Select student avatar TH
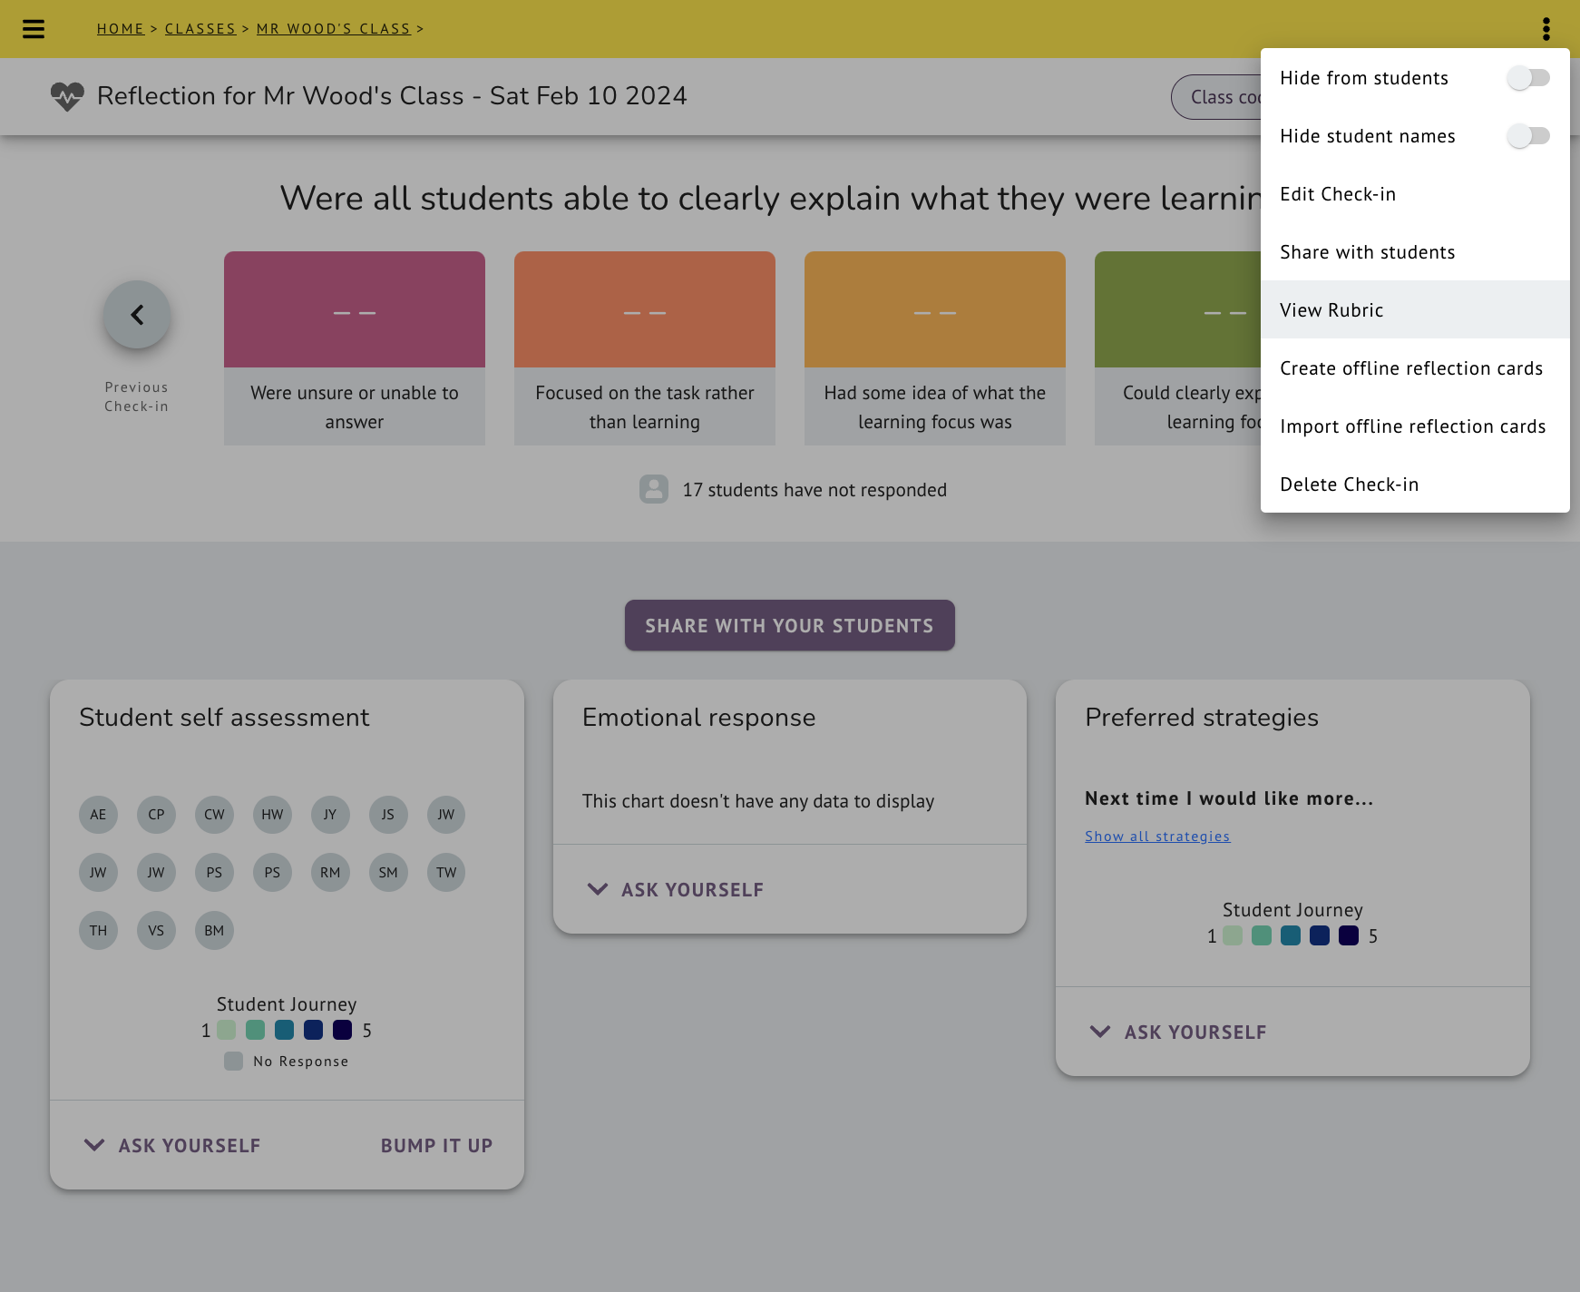The image size is (1580, 1292). point(98,931)
